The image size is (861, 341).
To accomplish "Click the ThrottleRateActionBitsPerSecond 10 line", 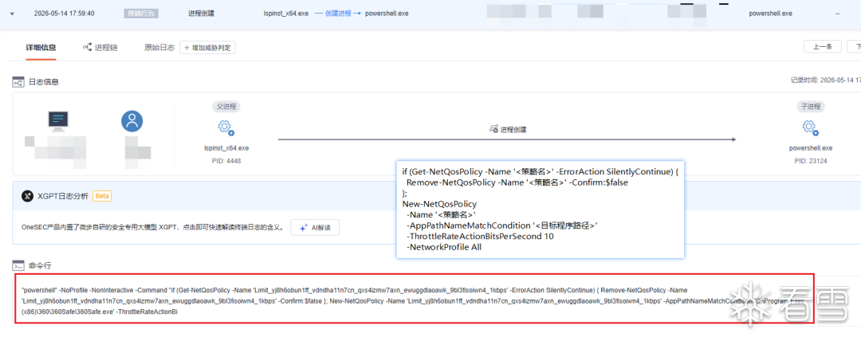I will coord(480,236).
